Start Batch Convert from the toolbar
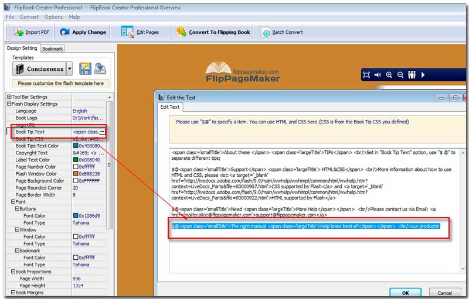Image resolution: width=469 pixels, height=299 pixels. 282,32
